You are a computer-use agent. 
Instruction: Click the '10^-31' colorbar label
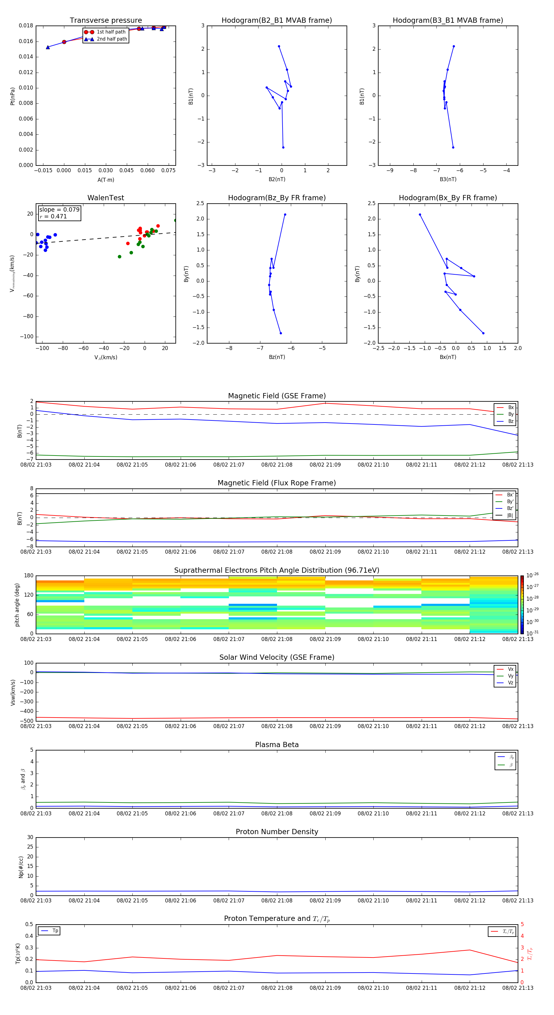[x=532, y=633]
